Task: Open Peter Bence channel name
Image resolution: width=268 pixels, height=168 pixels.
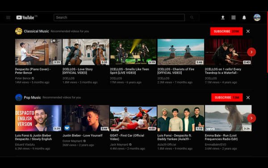Action: point(23,78)
